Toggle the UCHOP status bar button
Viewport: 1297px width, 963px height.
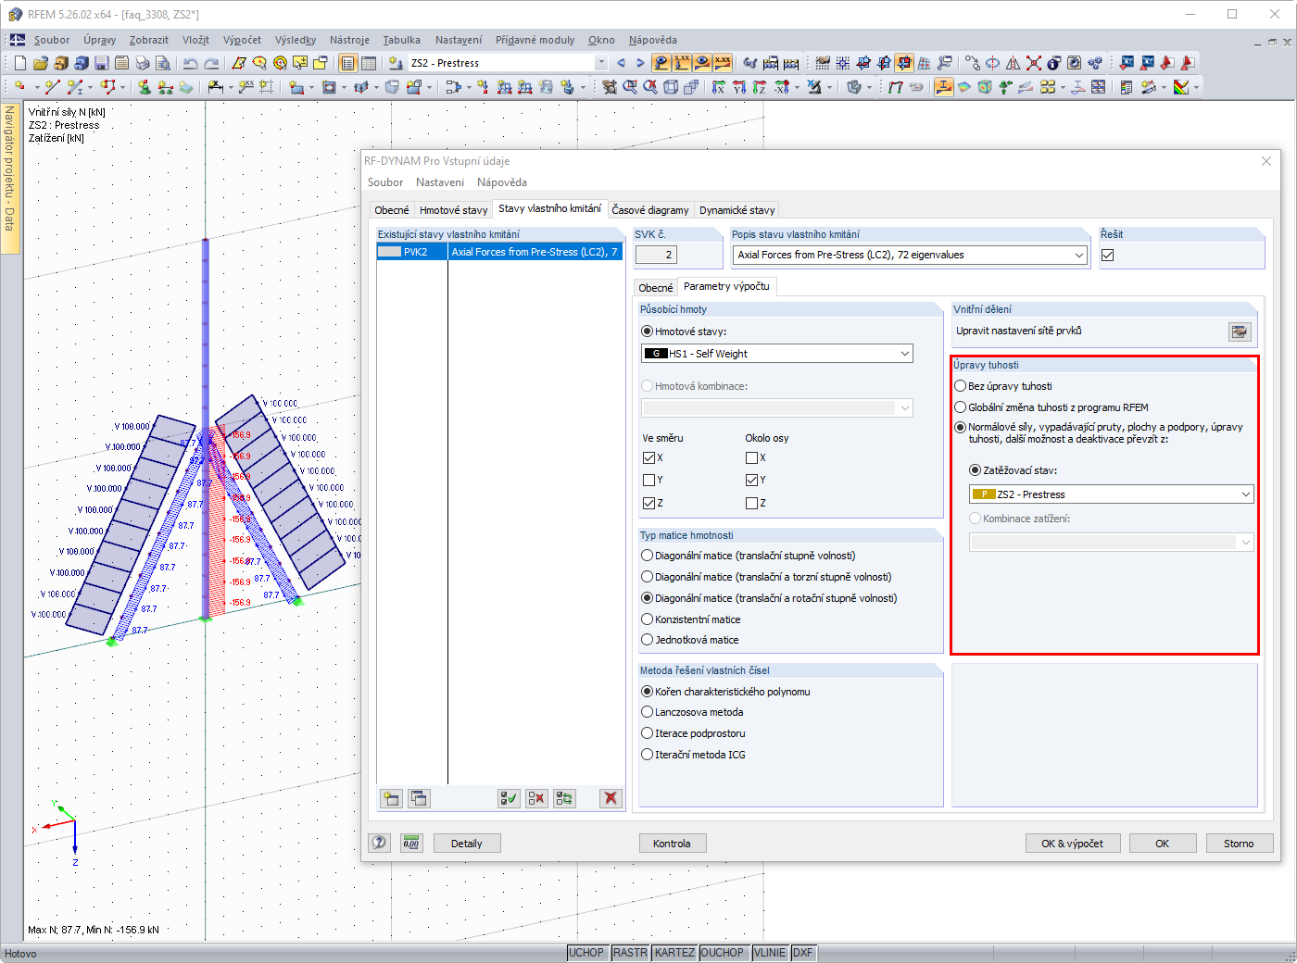586,953
